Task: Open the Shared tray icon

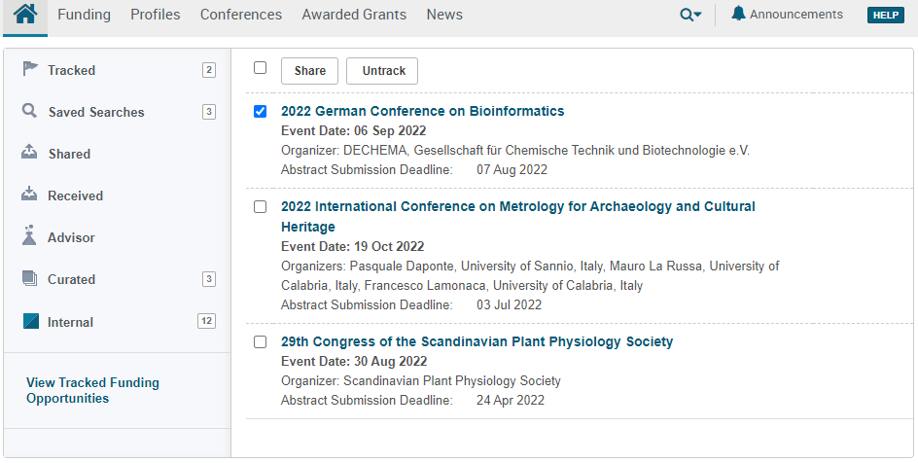Action: (x=30, y=153)
